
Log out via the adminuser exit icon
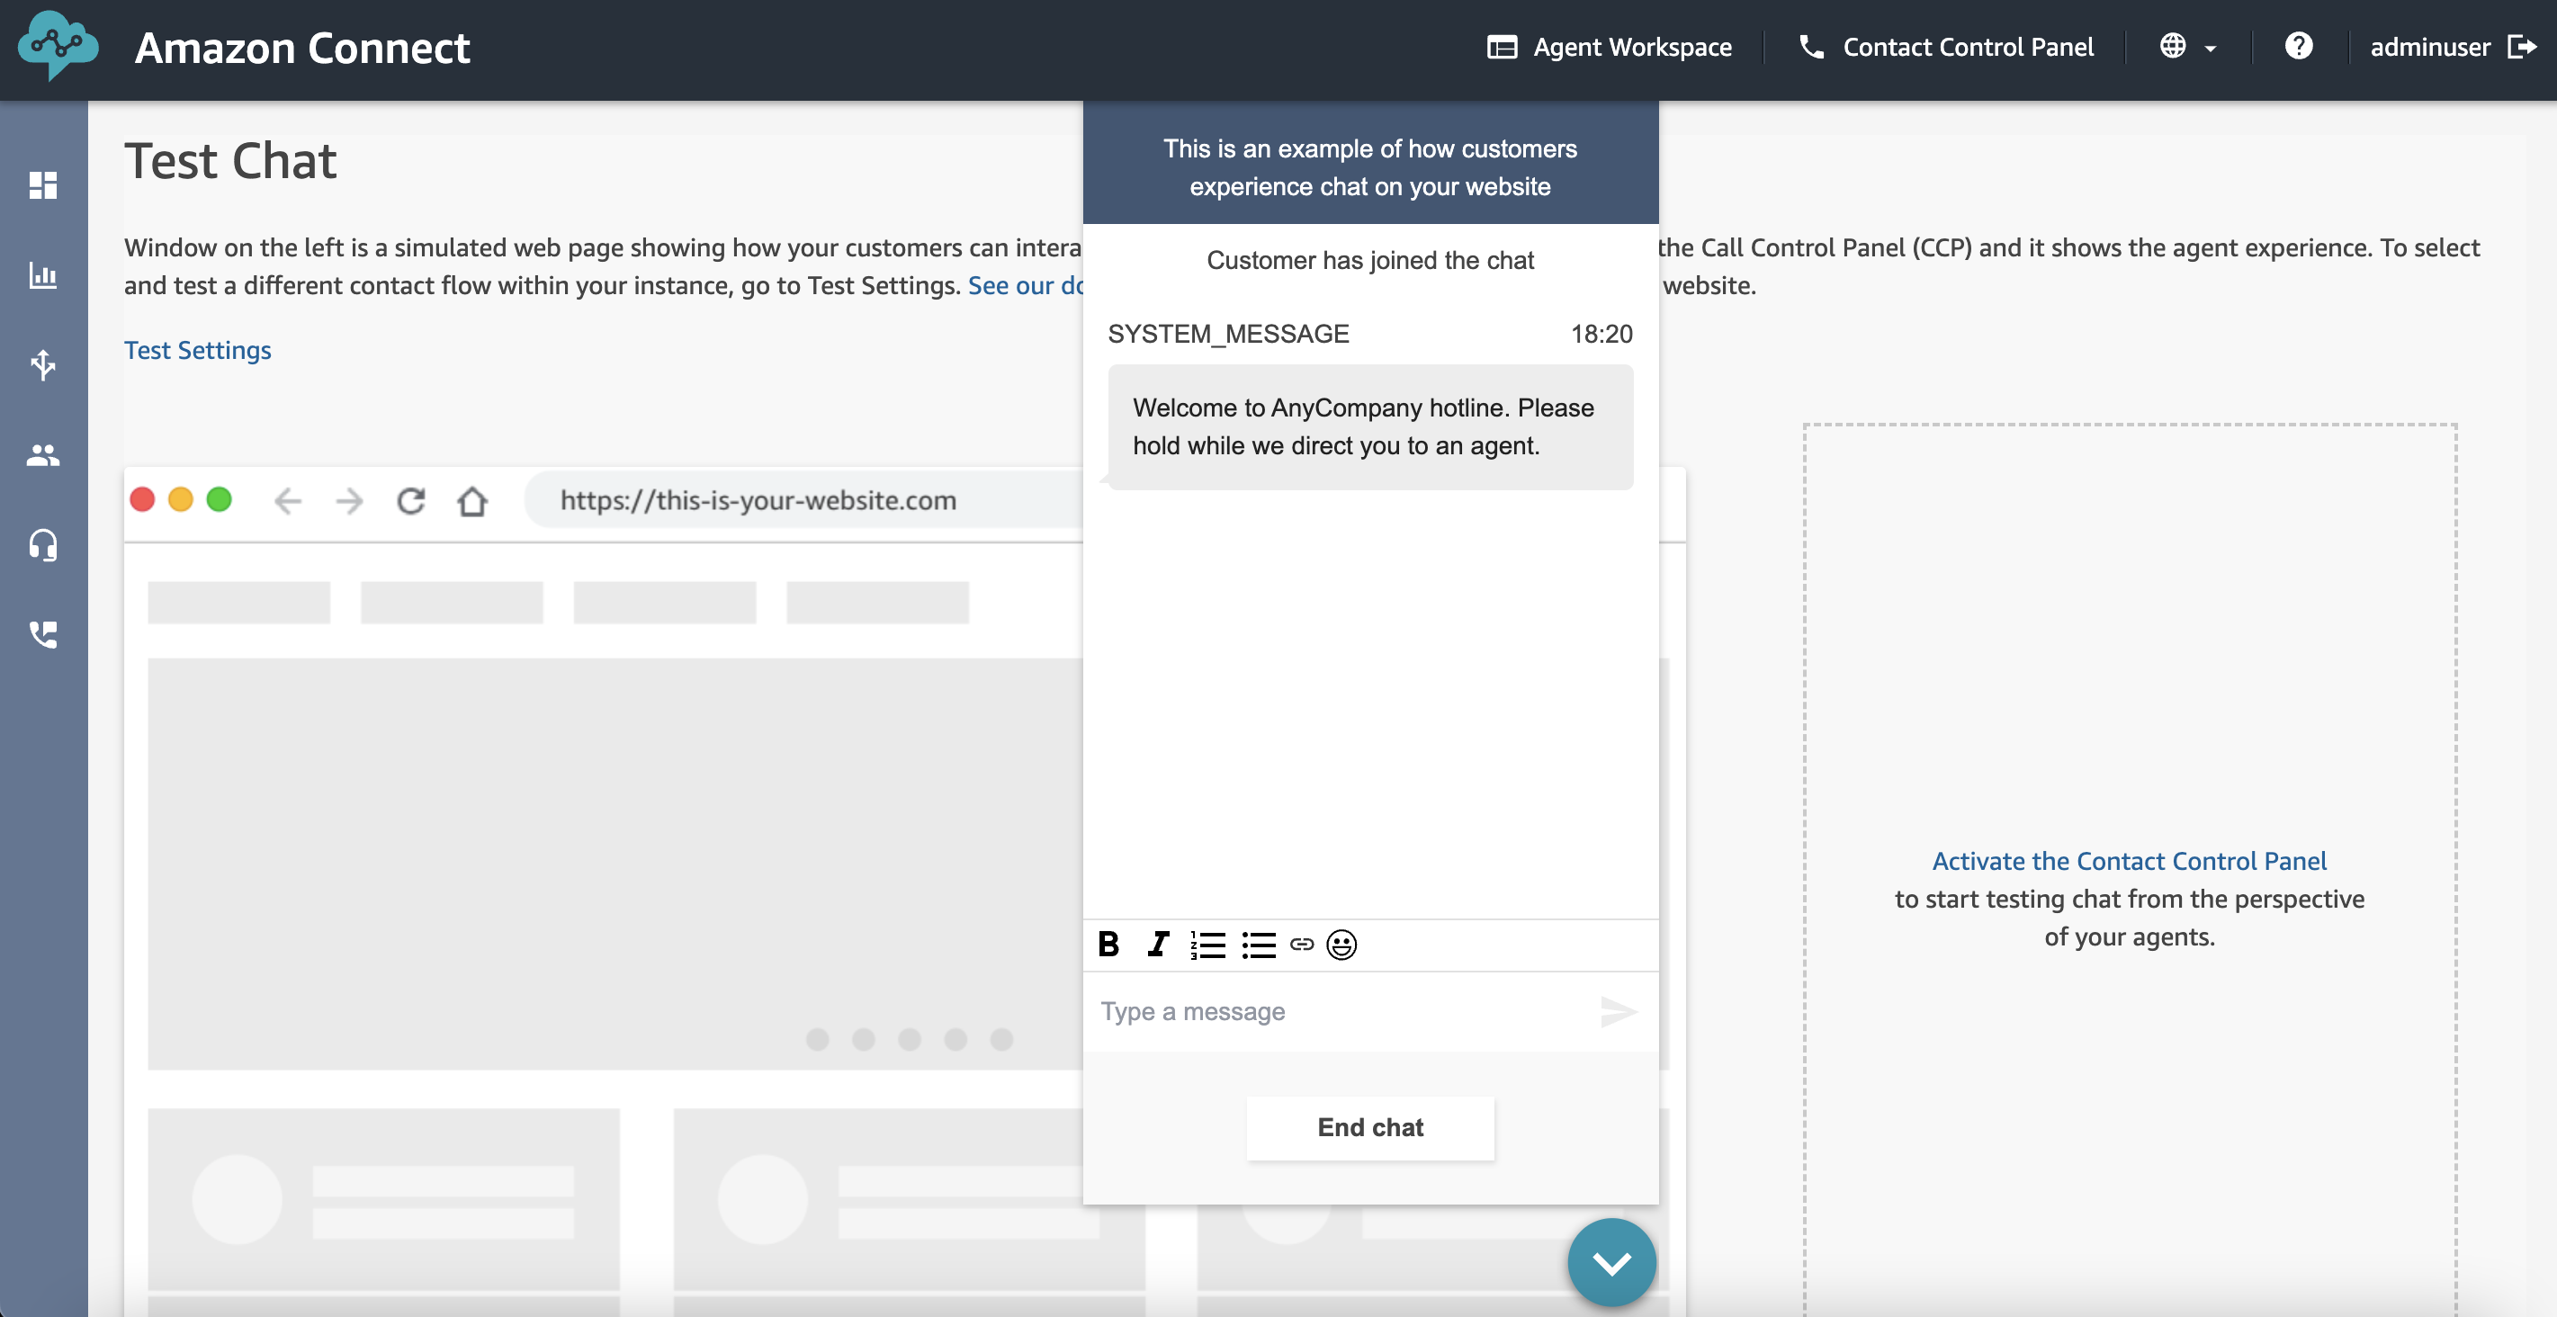click(2521, 47)
